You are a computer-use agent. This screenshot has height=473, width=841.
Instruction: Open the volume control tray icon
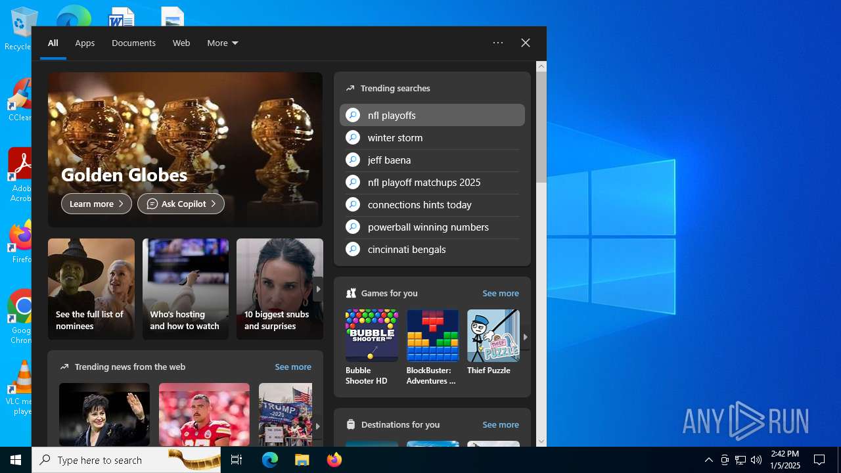pyautogui.click(x=756, y=460)
